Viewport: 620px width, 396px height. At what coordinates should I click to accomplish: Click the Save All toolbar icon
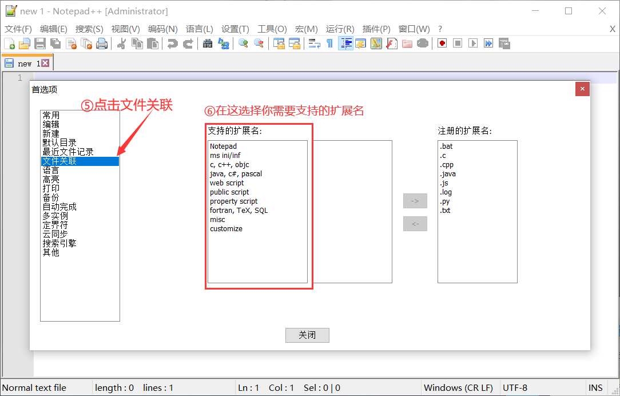click(55, 43)
